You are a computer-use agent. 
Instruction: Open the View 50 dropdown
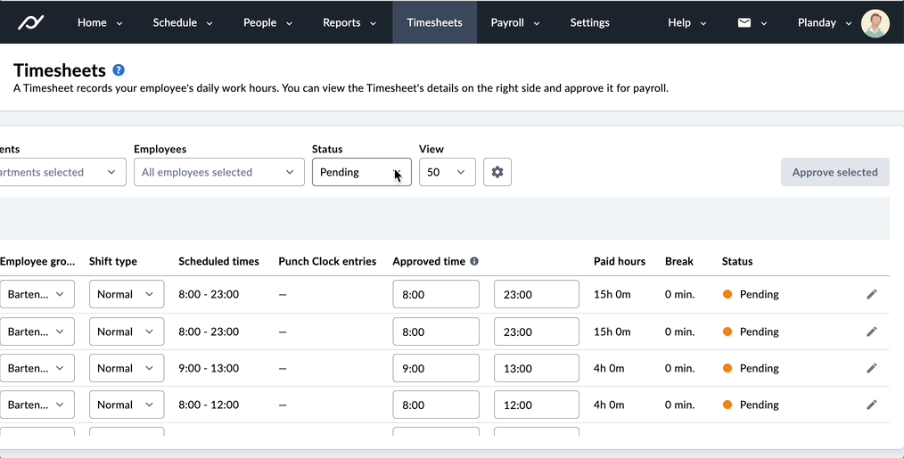448,172
